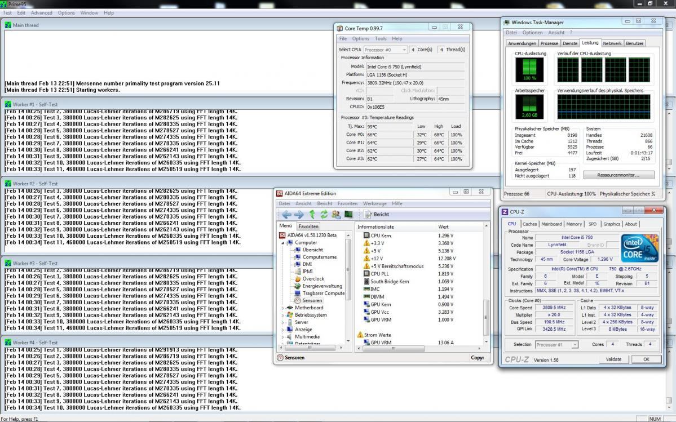
Task: Click the Server tower icon in AIDA64 tree
Action: click(x=290, y=322)
